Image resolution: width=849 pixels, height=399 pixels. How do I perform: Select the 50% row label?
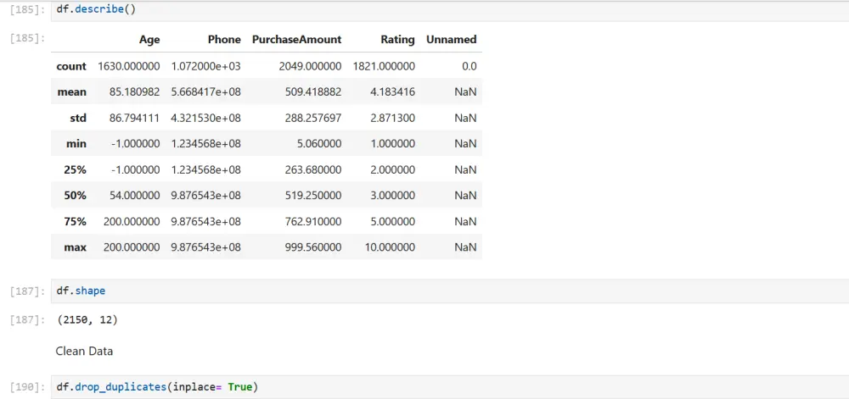click(x=76, y=196)
